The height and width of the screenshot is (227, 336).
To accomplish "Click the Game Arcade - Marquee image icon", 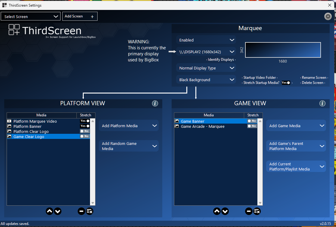I will [176, 126].
